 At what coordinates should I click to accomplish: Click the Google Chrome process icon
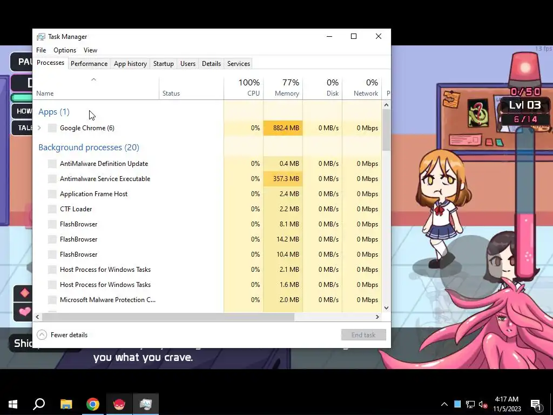coord(52,128)
